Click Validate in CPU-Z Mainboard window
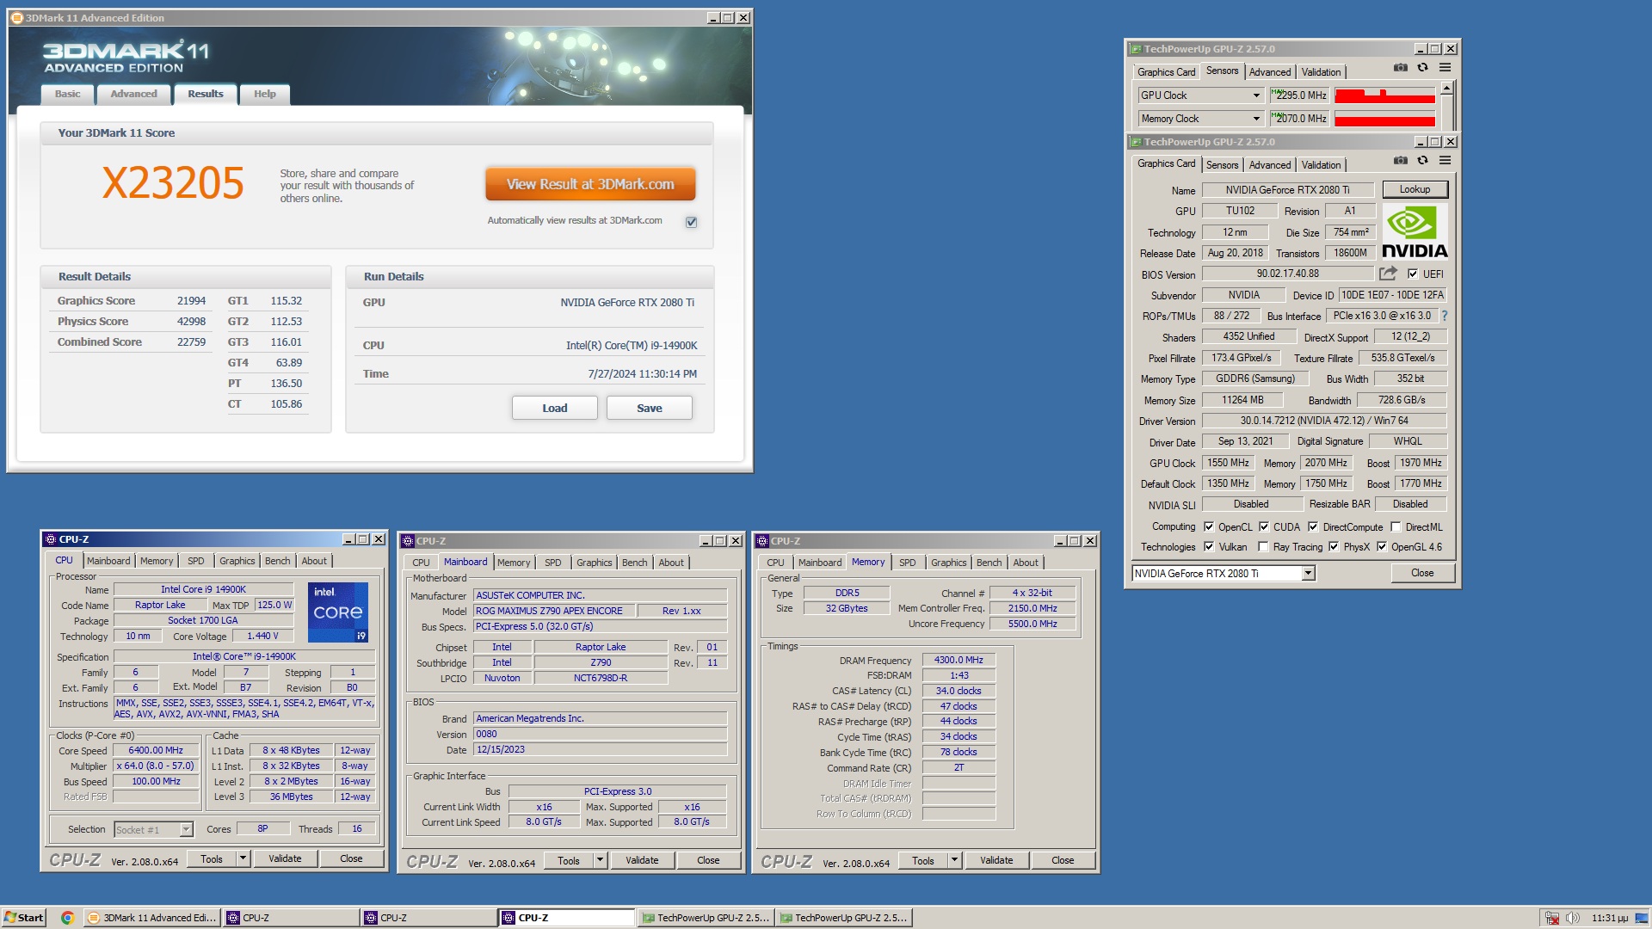1652x929 pixels. point(642,860)
